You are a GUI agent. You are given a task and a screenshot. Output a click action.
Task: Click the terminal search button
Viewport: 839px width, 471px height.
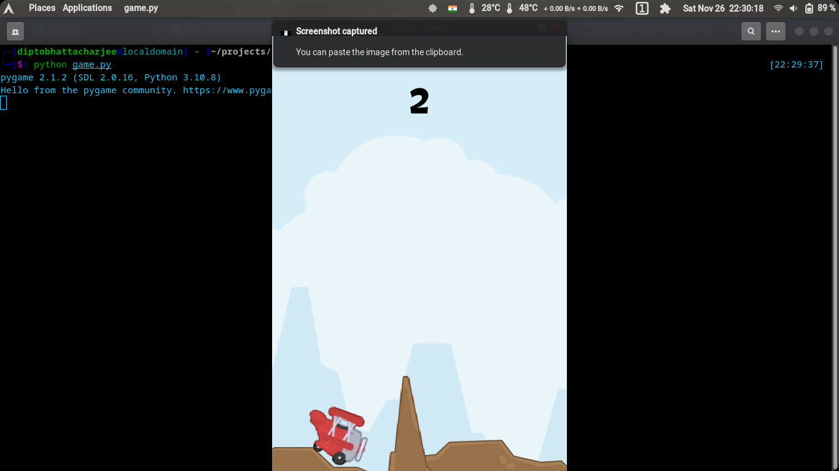751,31
